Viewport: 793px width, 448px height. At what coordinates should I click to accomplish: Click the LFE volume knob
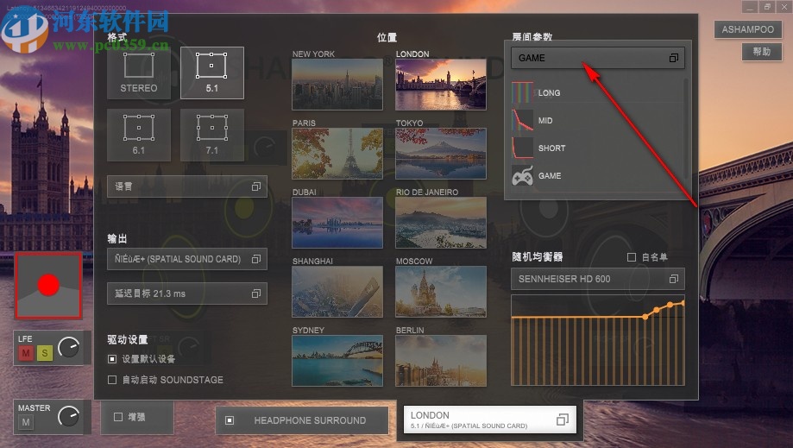click(x=69, y=347)
